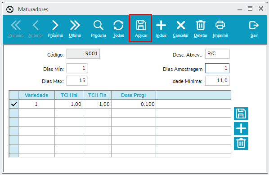269x175 pixels.
Task: Add new record with Incluir
Action: click(161, 29)
